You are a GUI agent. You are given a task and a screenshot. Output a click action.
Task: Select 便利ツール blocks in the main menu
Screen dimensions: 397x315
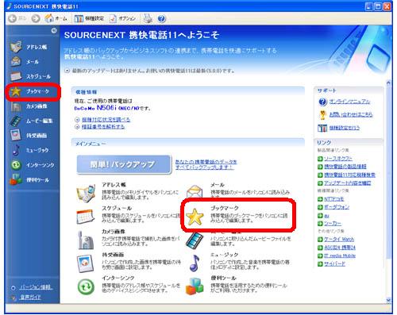pos(195,286)
